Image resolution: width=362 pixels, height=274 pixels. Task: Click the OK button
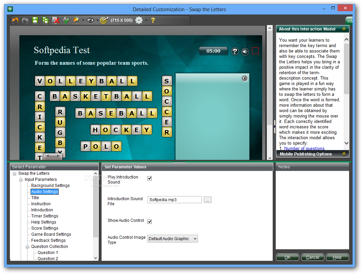(x=287, y=257)
